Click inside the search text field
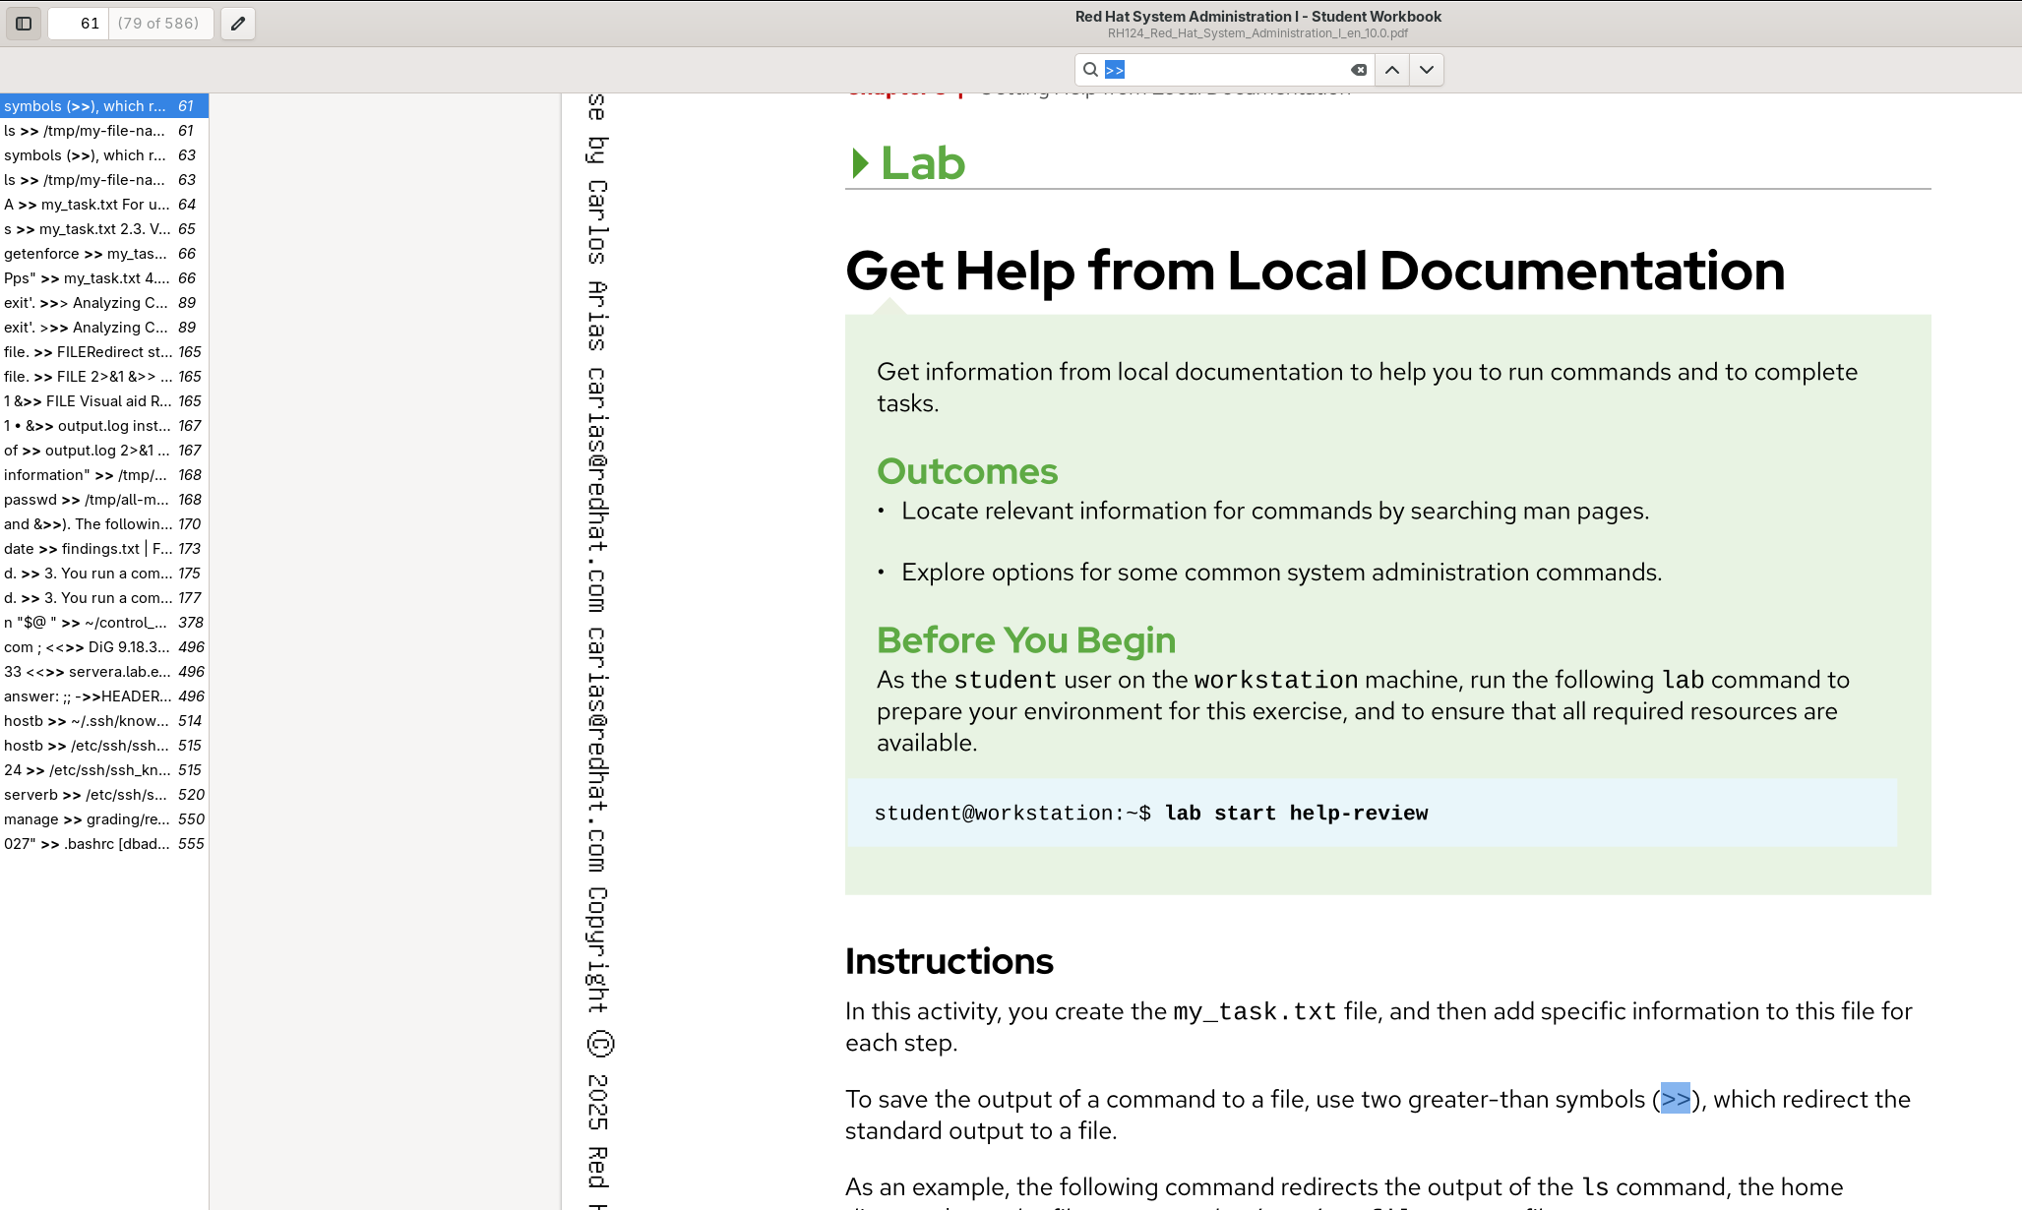2022x1210 pixels. pos(1230,70)
